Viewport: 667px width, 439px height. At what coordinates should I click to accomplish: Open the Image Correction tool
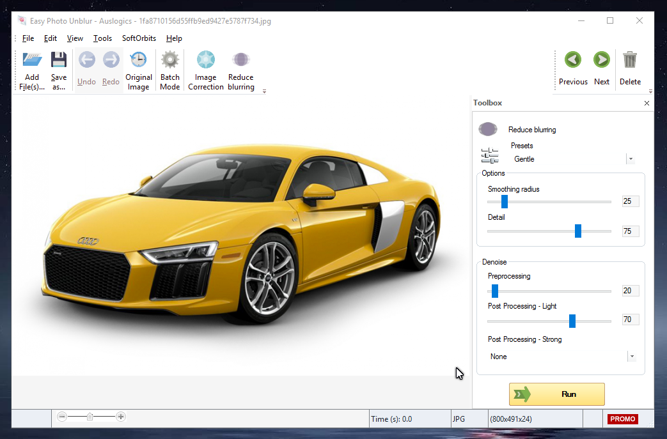[206, 70]
